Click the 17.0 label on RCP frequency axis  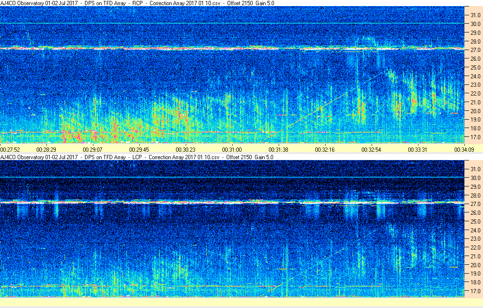tap(475, 137)
